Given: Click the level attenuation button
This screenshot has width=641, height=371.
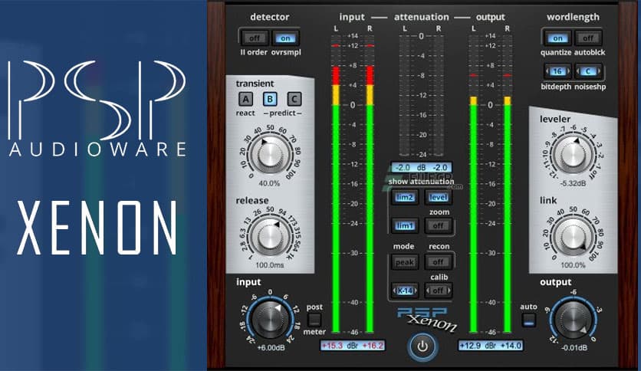Looking at the screenshot, I should click(439, 197).
